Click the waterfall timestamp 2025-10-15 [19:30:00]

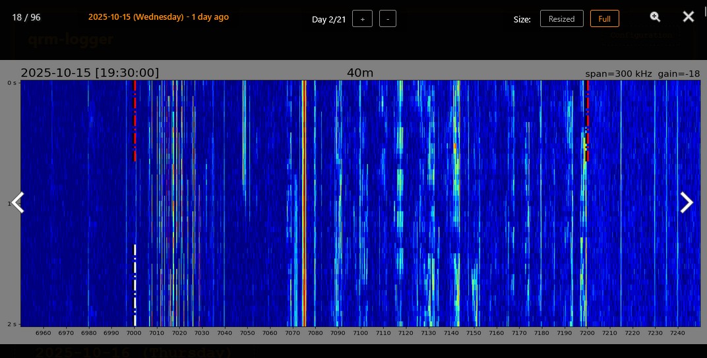click(x=90, y=73)
